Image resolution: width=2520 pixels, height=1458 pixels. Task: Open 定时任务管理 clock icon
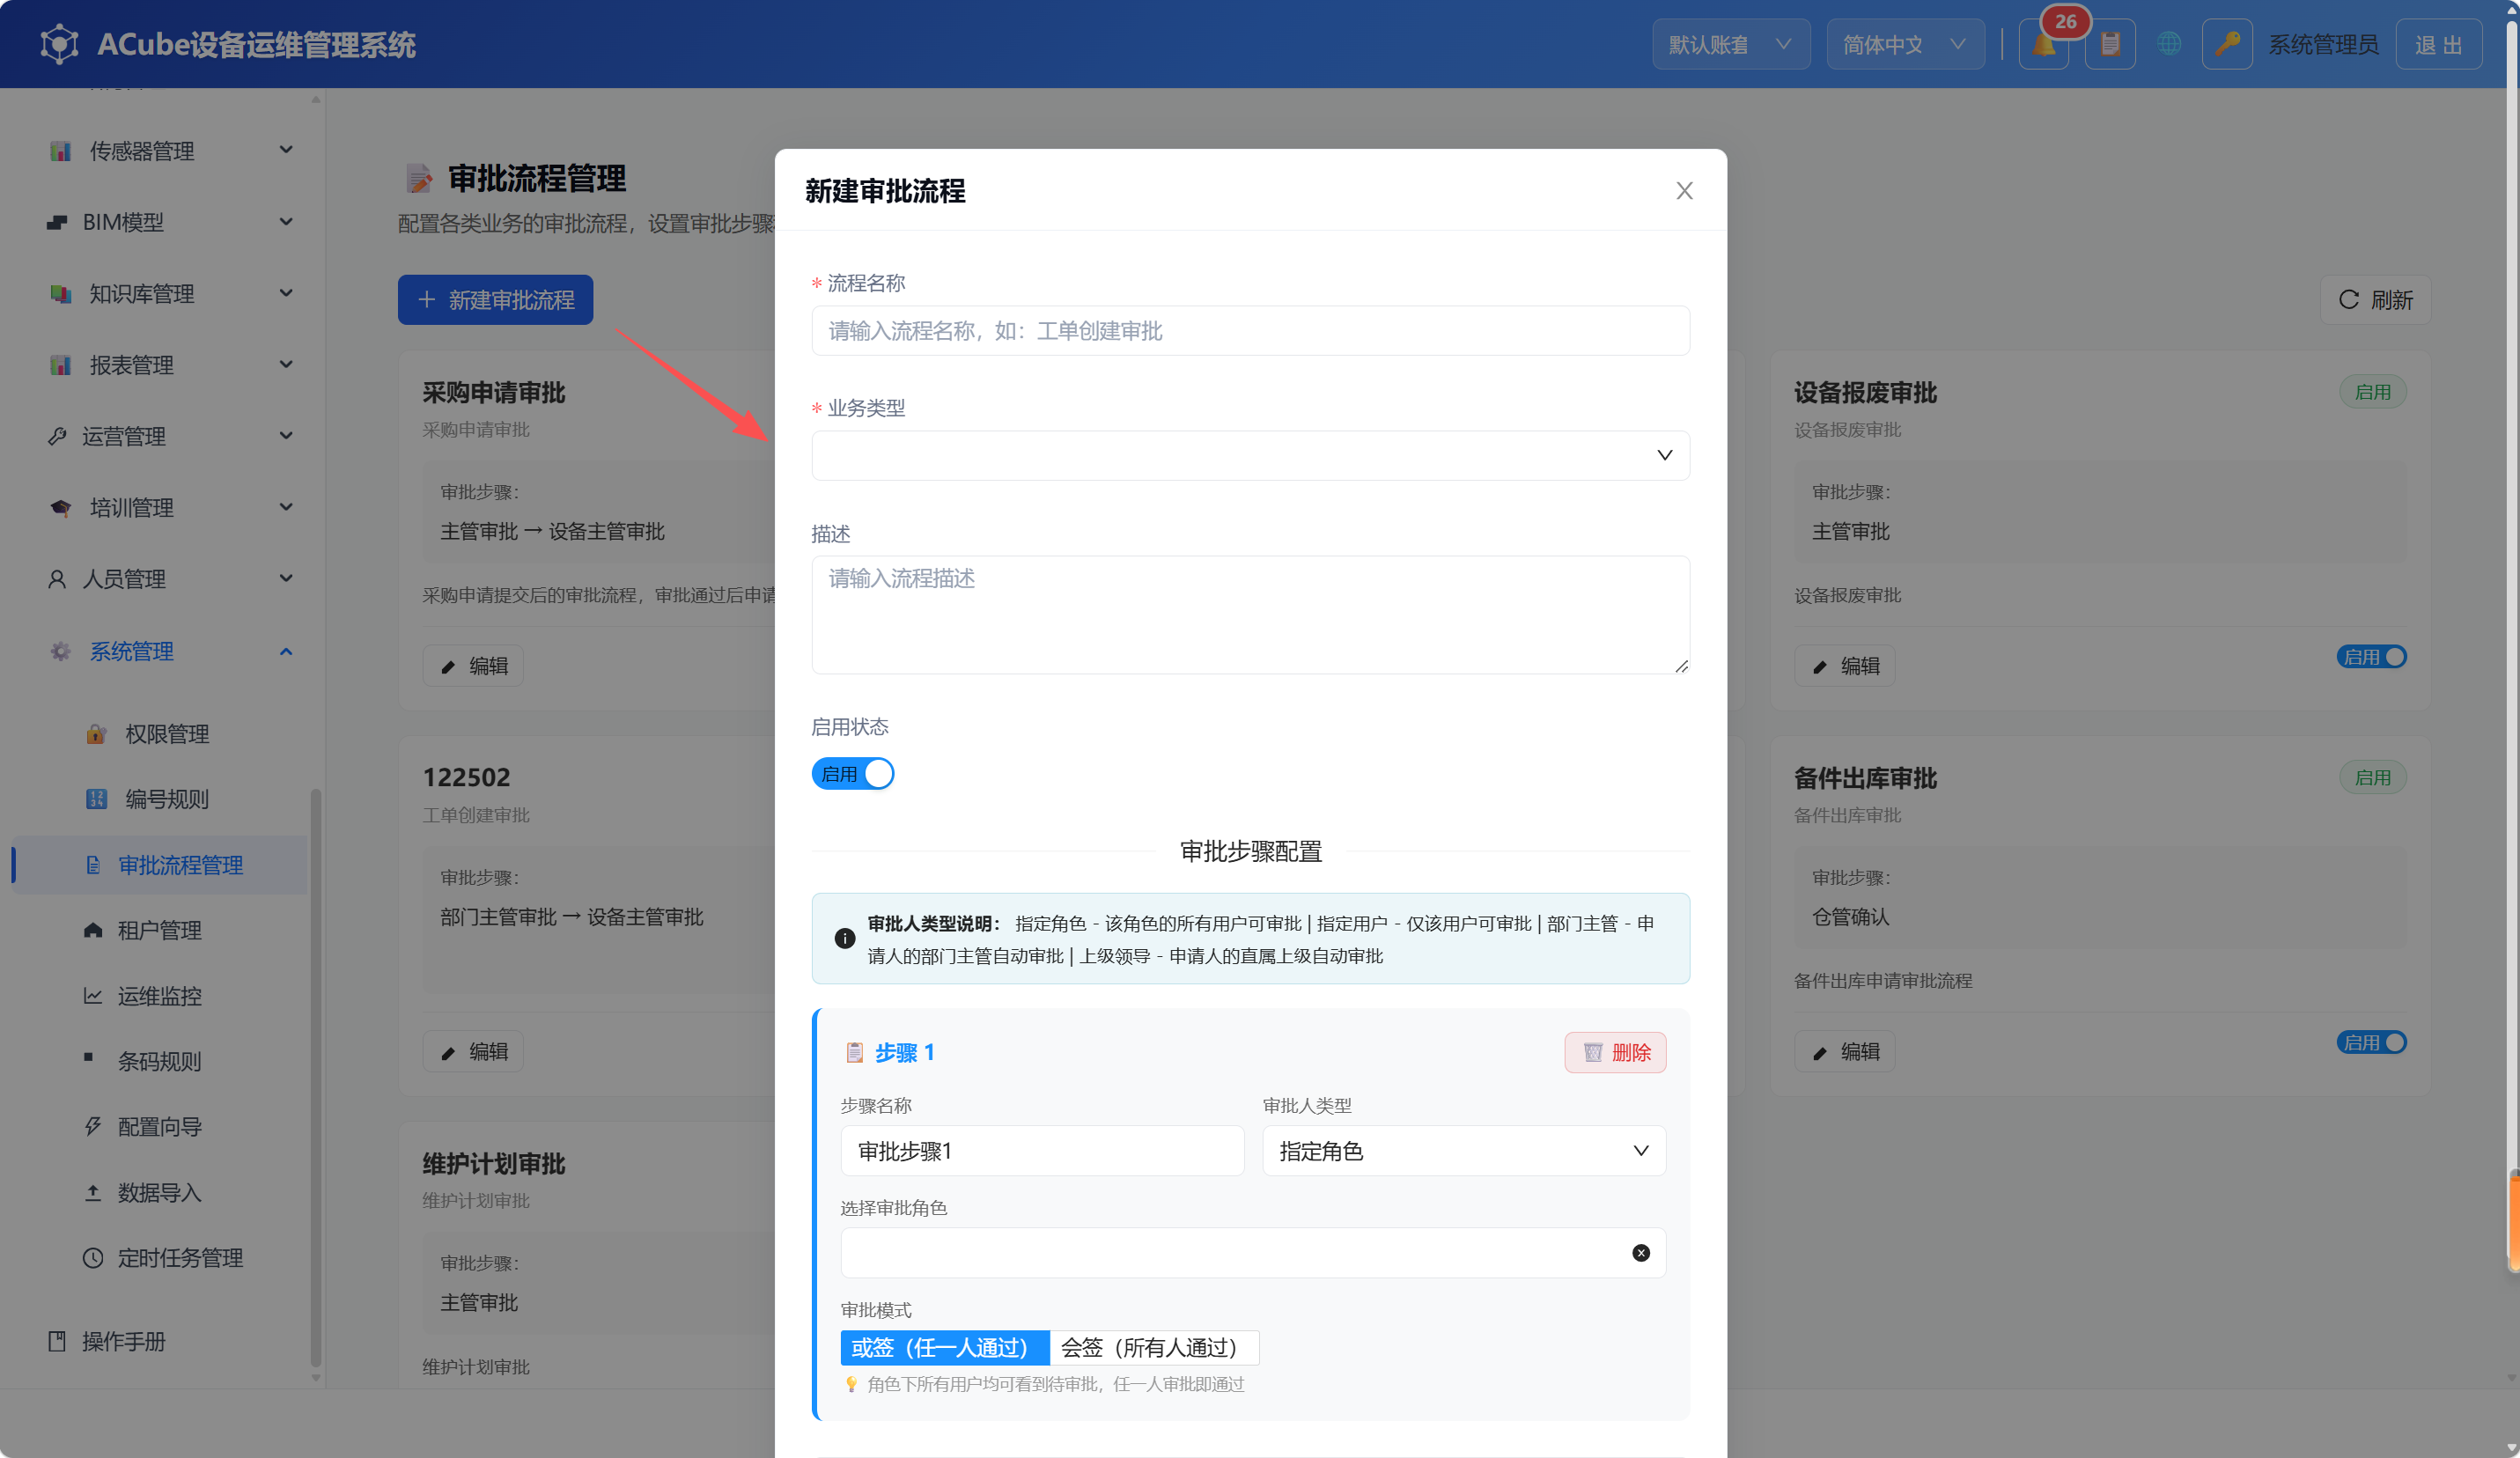pos(93,1258)
